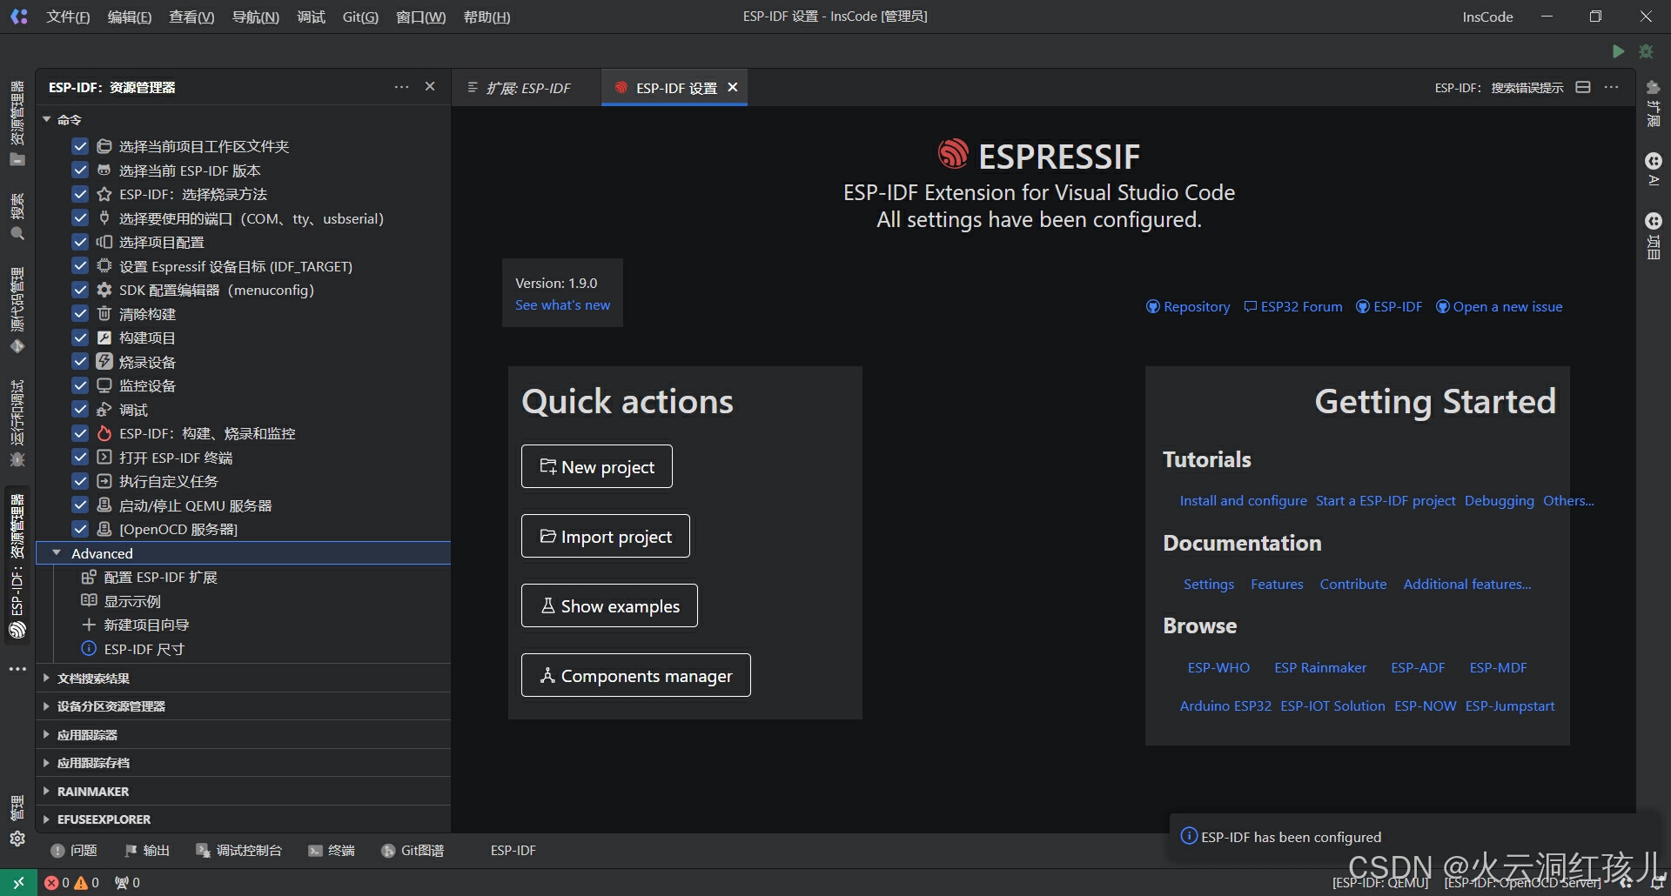The image size is (1671, 896).
Task: Switch to the 扩展: ESP-IDF tab
Action: (x=527, y=88)
